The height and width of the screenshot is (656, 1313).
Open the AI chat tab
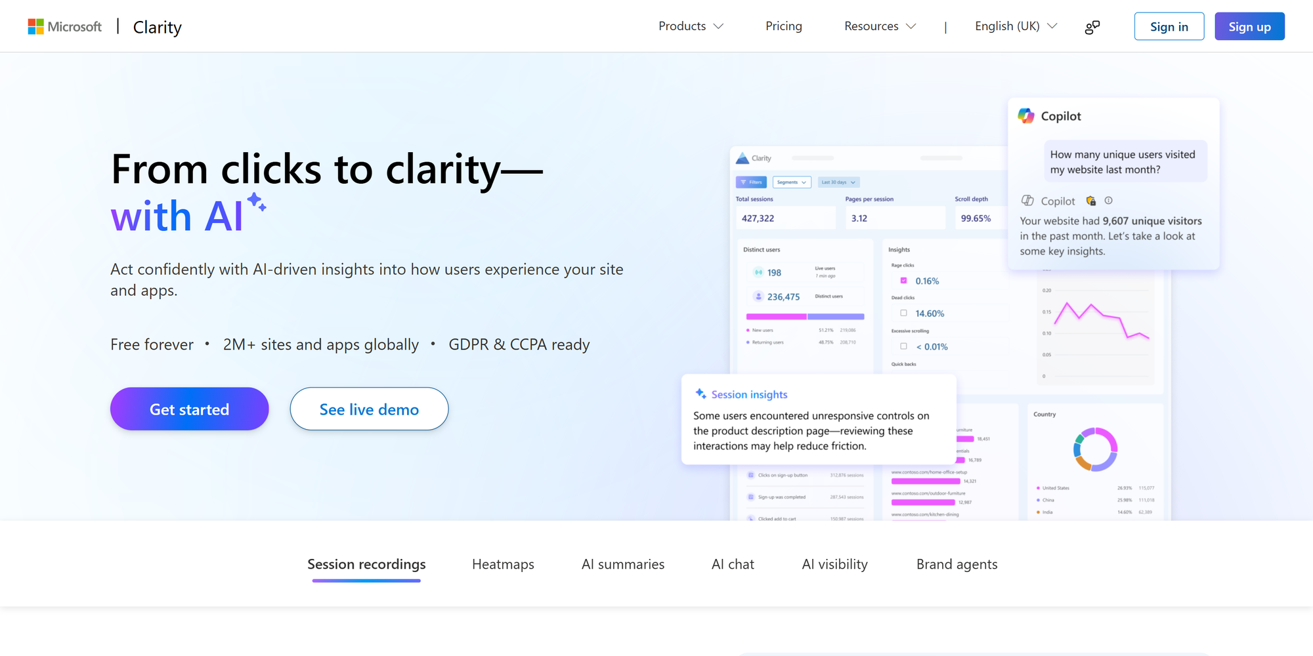(x=733, y=564)
